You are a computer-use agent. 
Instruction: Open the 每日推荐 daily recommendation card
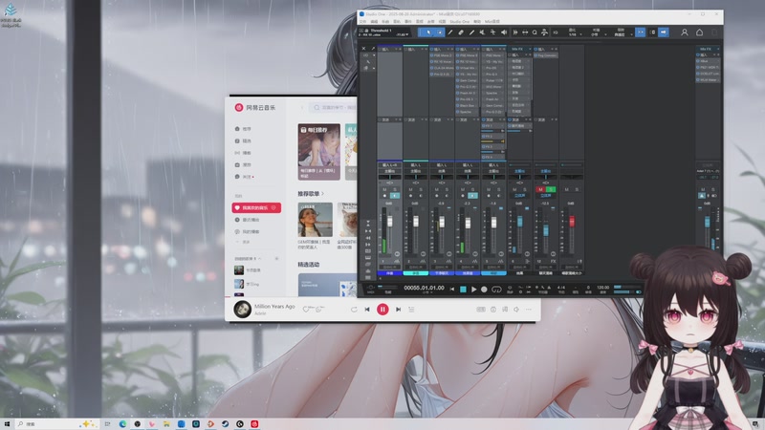click(319, 152)
